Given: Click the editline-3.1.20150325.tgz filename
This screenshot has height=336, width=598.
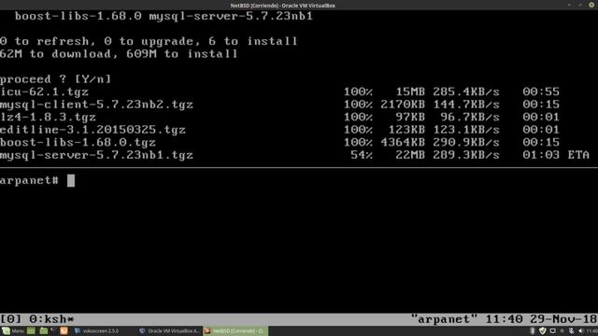Looking at the screenshot, I should (93, 130).
